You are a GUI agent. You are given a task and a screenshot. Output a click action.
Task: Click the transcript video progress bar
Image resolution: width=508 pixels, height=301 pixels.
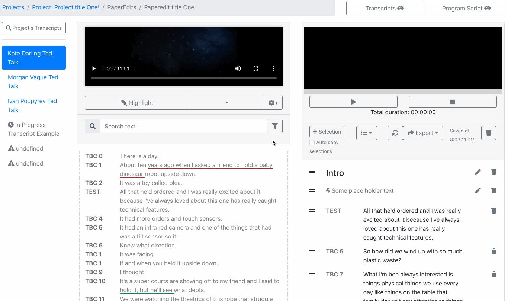183,78
